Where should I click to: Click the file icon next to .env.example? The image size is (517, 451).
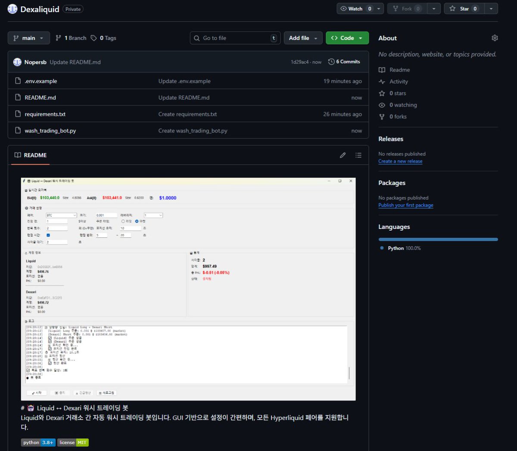(x=18, y=81)
